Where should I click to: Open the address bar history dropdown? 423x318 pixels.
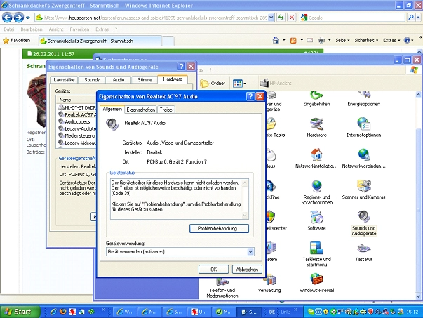(x=271, y=18)
